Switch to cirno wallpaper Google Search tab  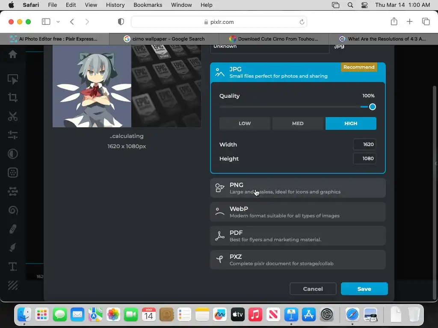point(164,39)
